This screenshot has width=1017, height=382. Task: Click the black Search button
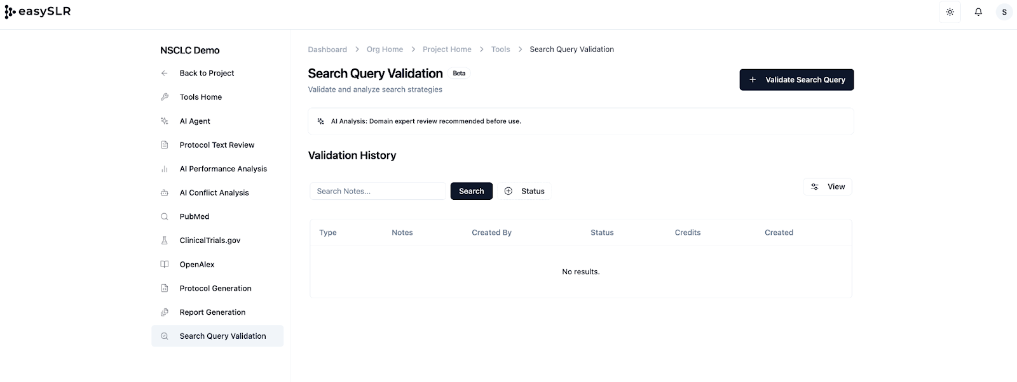coord(471,191)
